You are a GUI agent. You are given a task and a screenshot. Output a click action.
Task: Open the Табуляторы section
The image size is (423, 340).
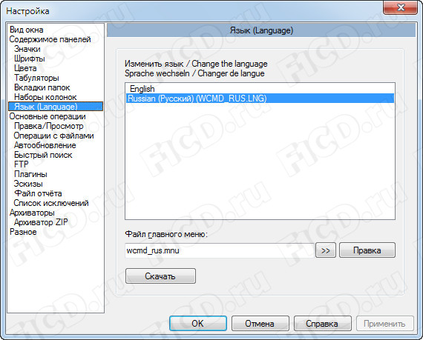pyautogui.click(x=36, y=78)
